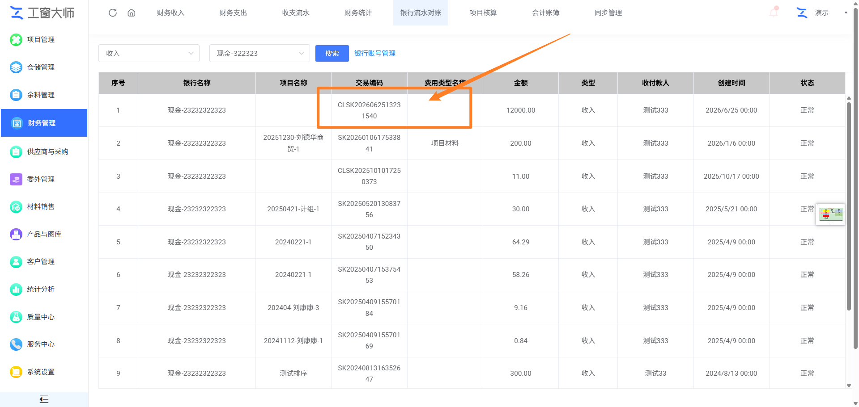Open 仓储管理 sidebar icon
859x407 pixels.
[x=16, y=67]
